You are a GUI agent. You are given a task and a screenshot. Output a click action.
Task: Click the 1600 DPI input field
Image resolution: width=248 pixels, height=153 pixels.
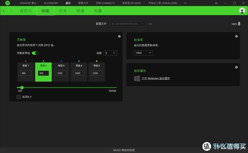click(61, 73)
